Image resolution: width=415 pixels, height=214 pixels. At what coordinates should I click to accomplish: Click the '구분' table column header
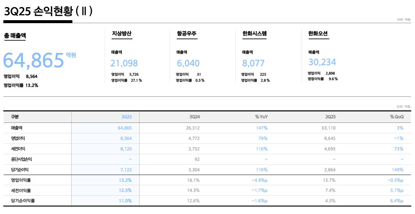pos(15,117)
